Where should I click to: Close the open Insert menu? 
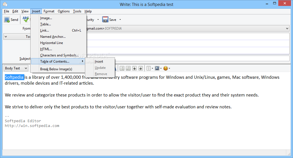click(36, 11)
